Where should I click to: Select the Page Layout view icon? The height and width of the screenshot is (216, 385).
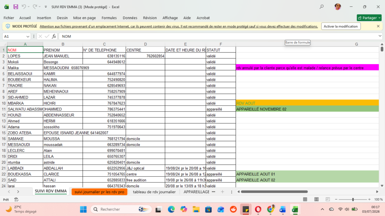point(316,199)
